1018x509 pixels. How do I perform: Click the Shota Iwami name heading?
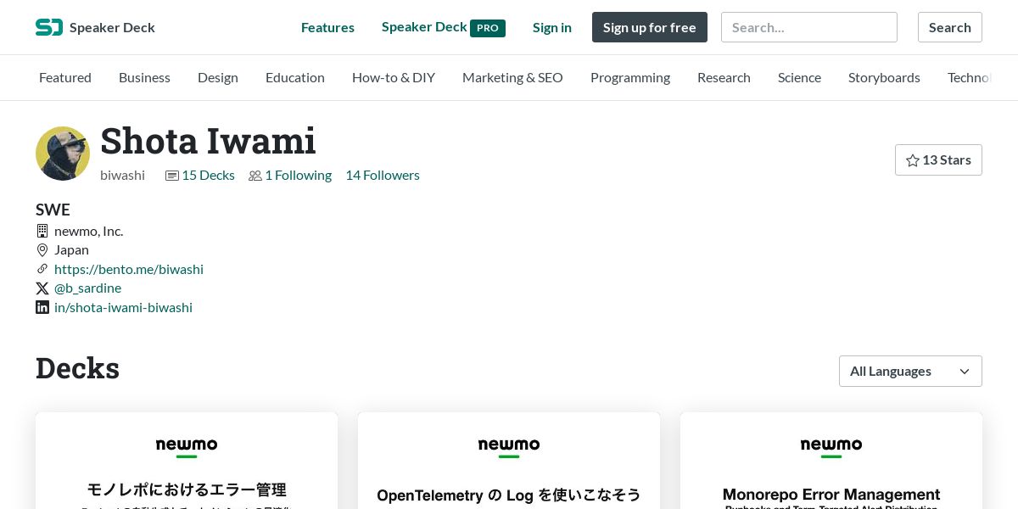208,141
